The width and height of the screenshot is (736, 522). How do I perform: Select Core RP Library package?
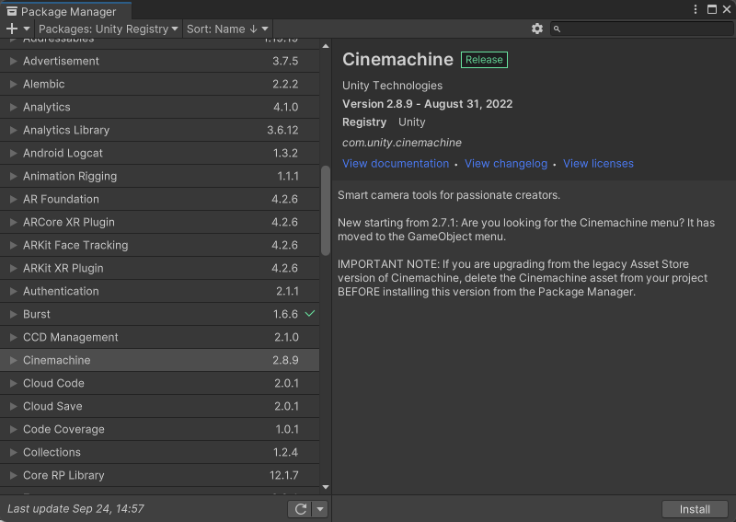click(159, 475)
